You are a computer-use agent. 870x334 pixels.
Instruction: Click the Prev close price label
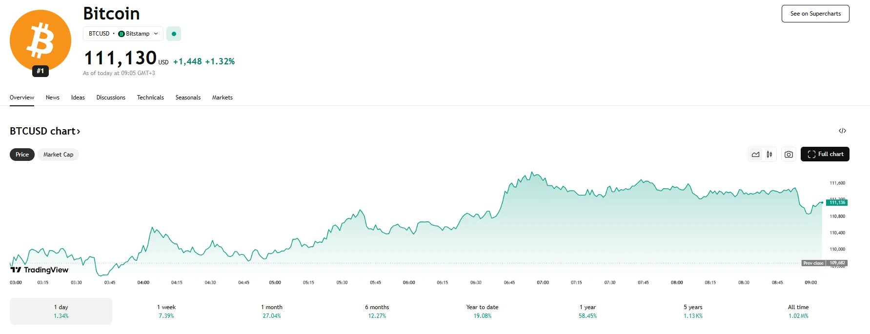813,263
